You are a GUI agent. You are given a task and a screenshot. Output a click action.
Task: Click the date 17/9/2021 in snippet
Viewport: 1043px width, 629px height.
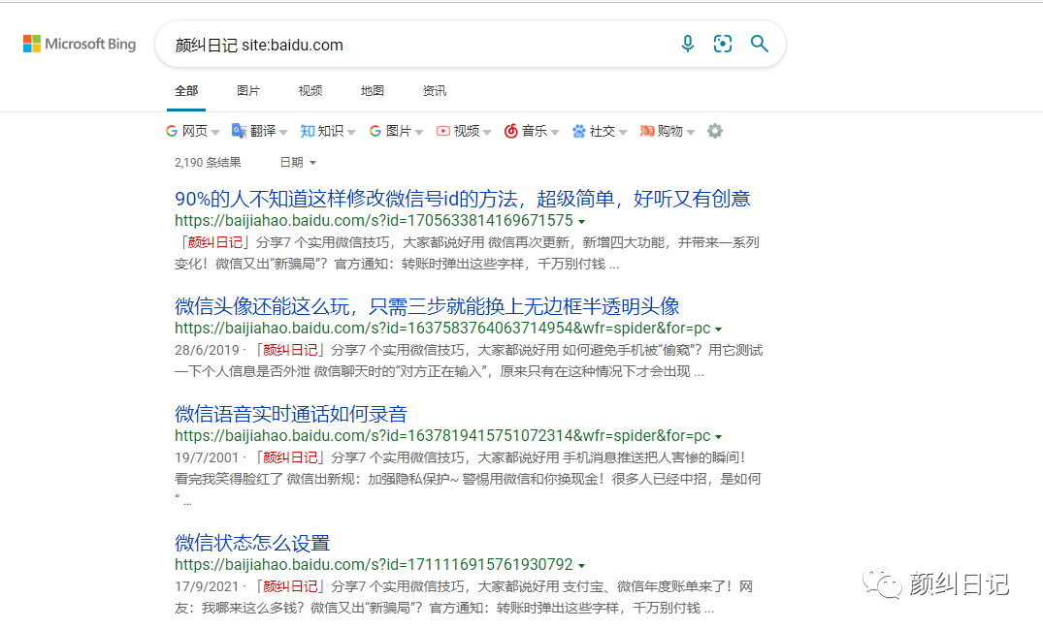click(x=207, y=586)
